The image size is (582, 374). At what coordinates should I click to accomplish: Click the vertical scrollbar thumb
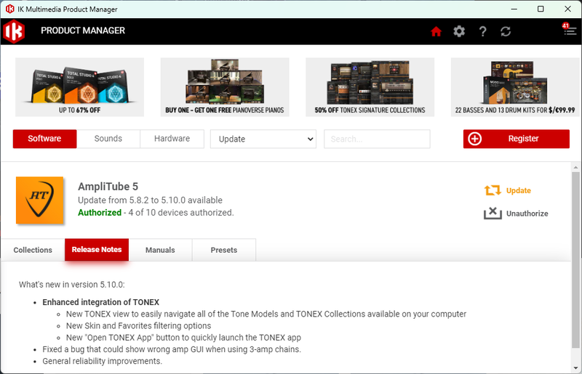(x=575, y=260)
